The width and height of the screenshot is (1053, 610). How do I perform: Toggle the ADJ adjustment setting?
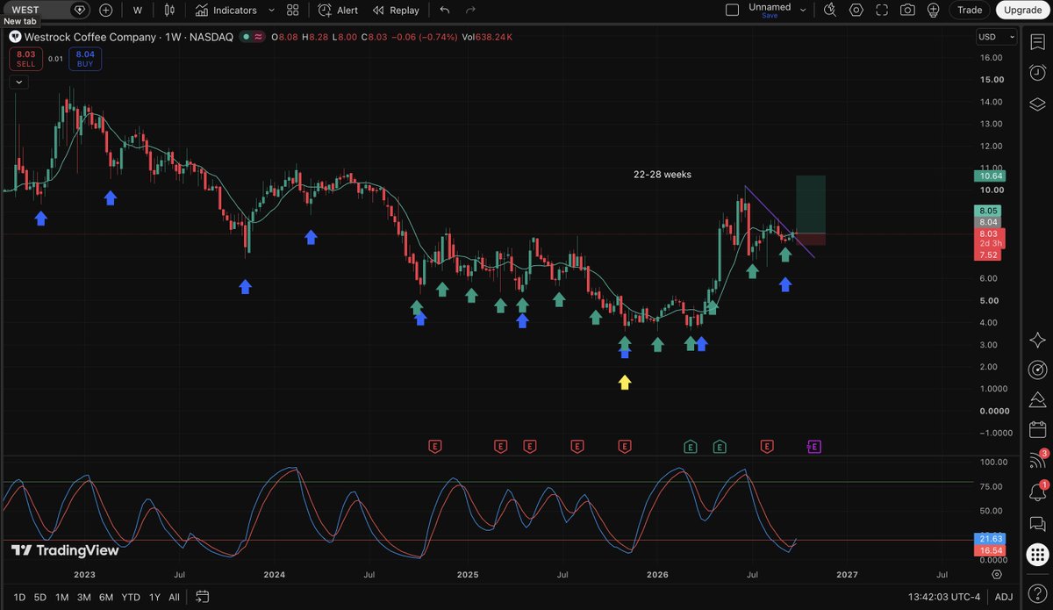1004,597
